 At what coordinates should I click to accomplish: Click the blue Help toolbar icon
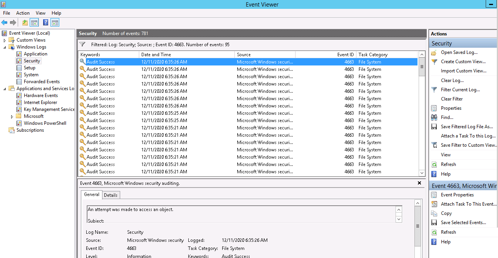[45, 23]
